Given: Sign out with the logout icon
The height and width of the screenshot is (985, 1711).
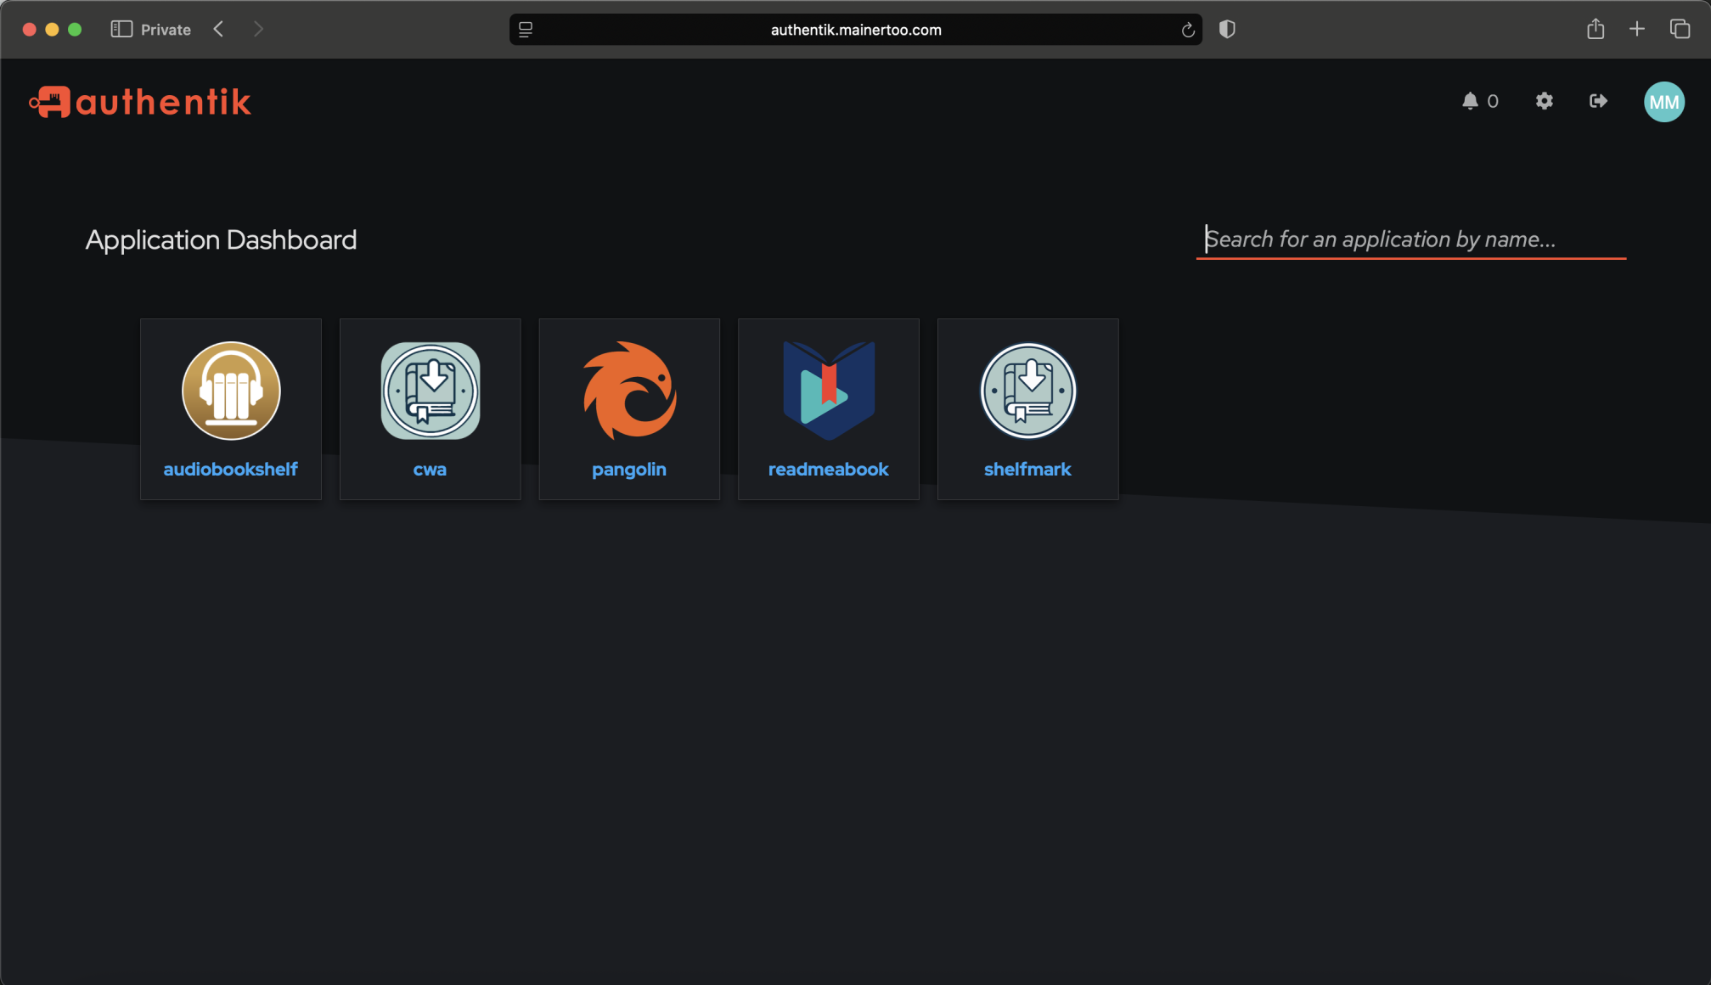Looking at the screenshot, I should point(1598,102).
